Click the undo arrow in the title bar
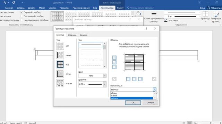 (5, 2)
